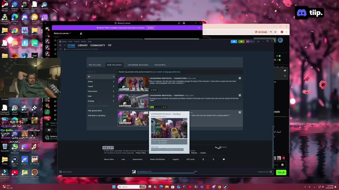Screen dimensions: 339x190
Task: Click download progress bar in Steam
Action: [167, 173]
